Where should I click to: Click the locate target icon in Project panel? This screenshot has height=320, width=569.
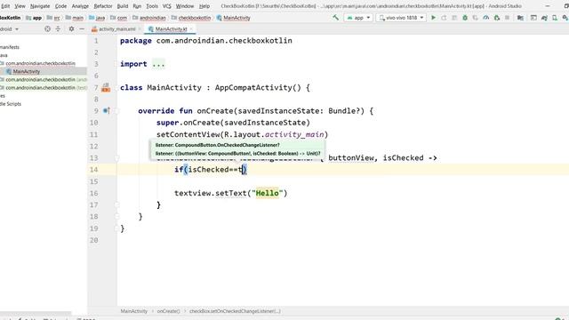click(47, 28)
